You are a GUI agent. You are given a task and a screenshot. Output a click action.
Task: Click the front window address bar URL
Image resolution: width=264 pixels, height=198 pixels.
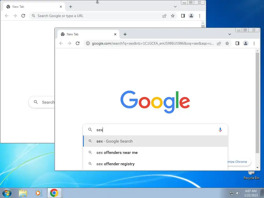tap(153, 43)
